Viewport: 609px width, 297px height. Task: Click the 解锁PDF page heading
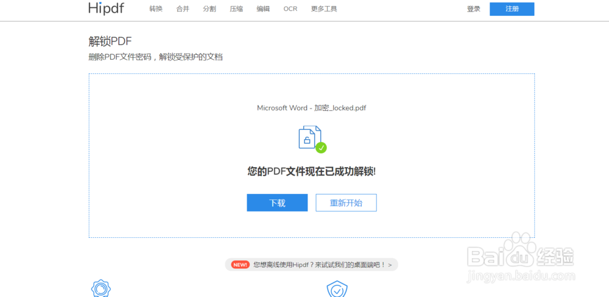(x=111, y=41)
